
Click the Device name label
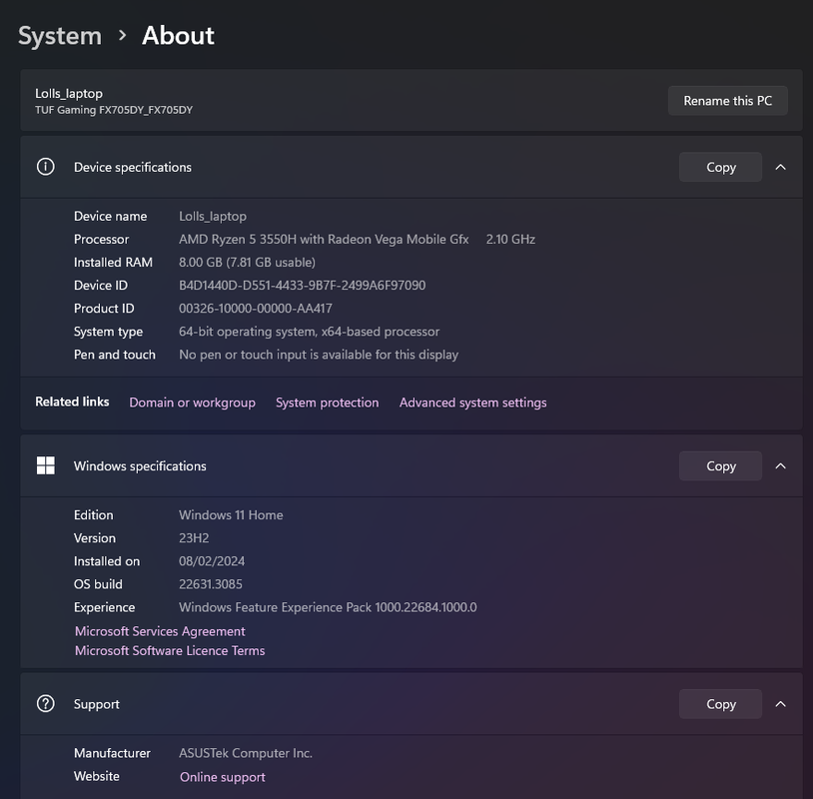pos(111,216)
